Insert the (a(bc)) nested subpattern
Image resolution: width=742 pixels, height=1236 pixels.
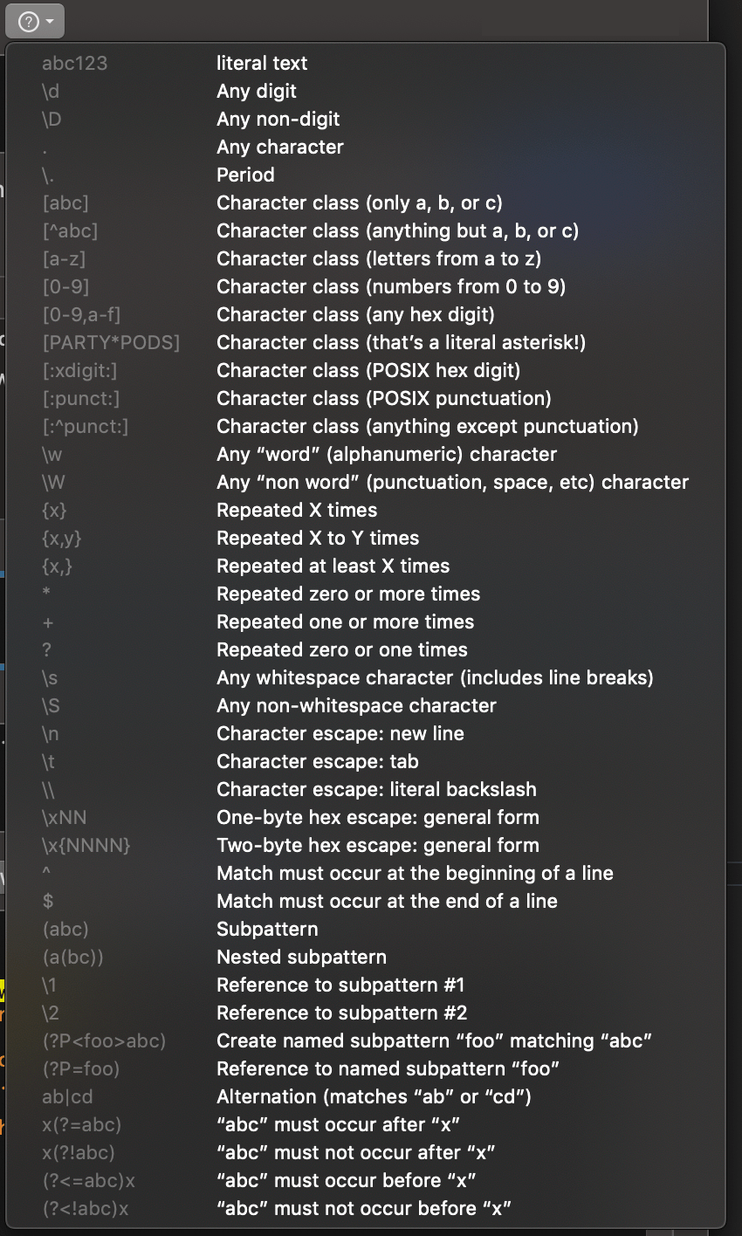click(x=301, y=957)
